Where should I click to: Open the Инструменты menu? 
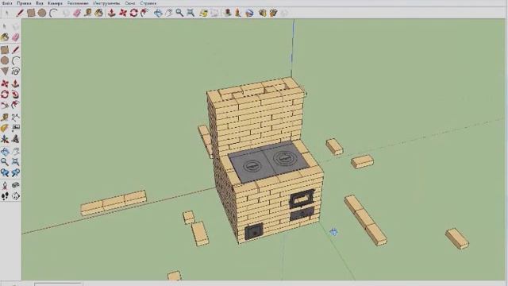pyautogui.click(x=106, y=3)
